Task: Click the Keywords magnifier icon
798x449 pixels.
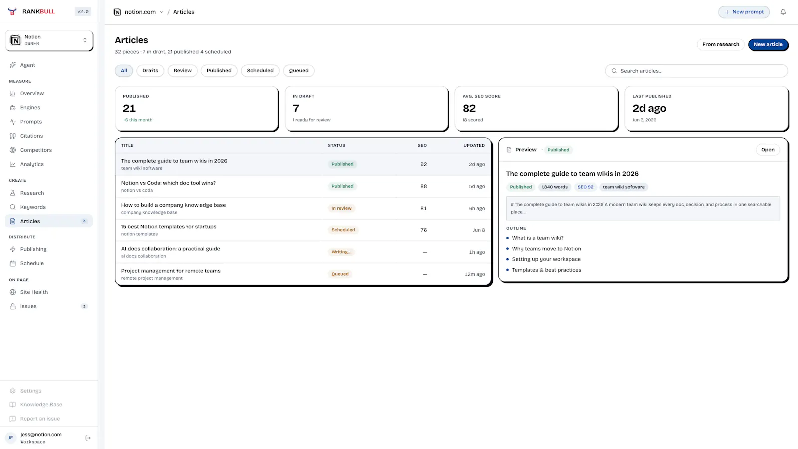Action: click(13, 207)
